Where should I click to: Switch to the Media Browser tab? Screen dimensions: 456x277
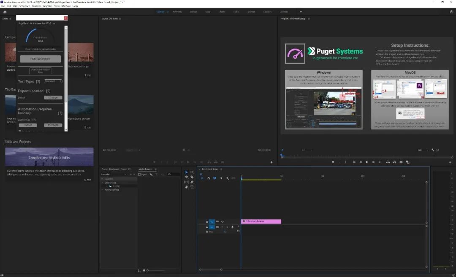pos(146,169)
